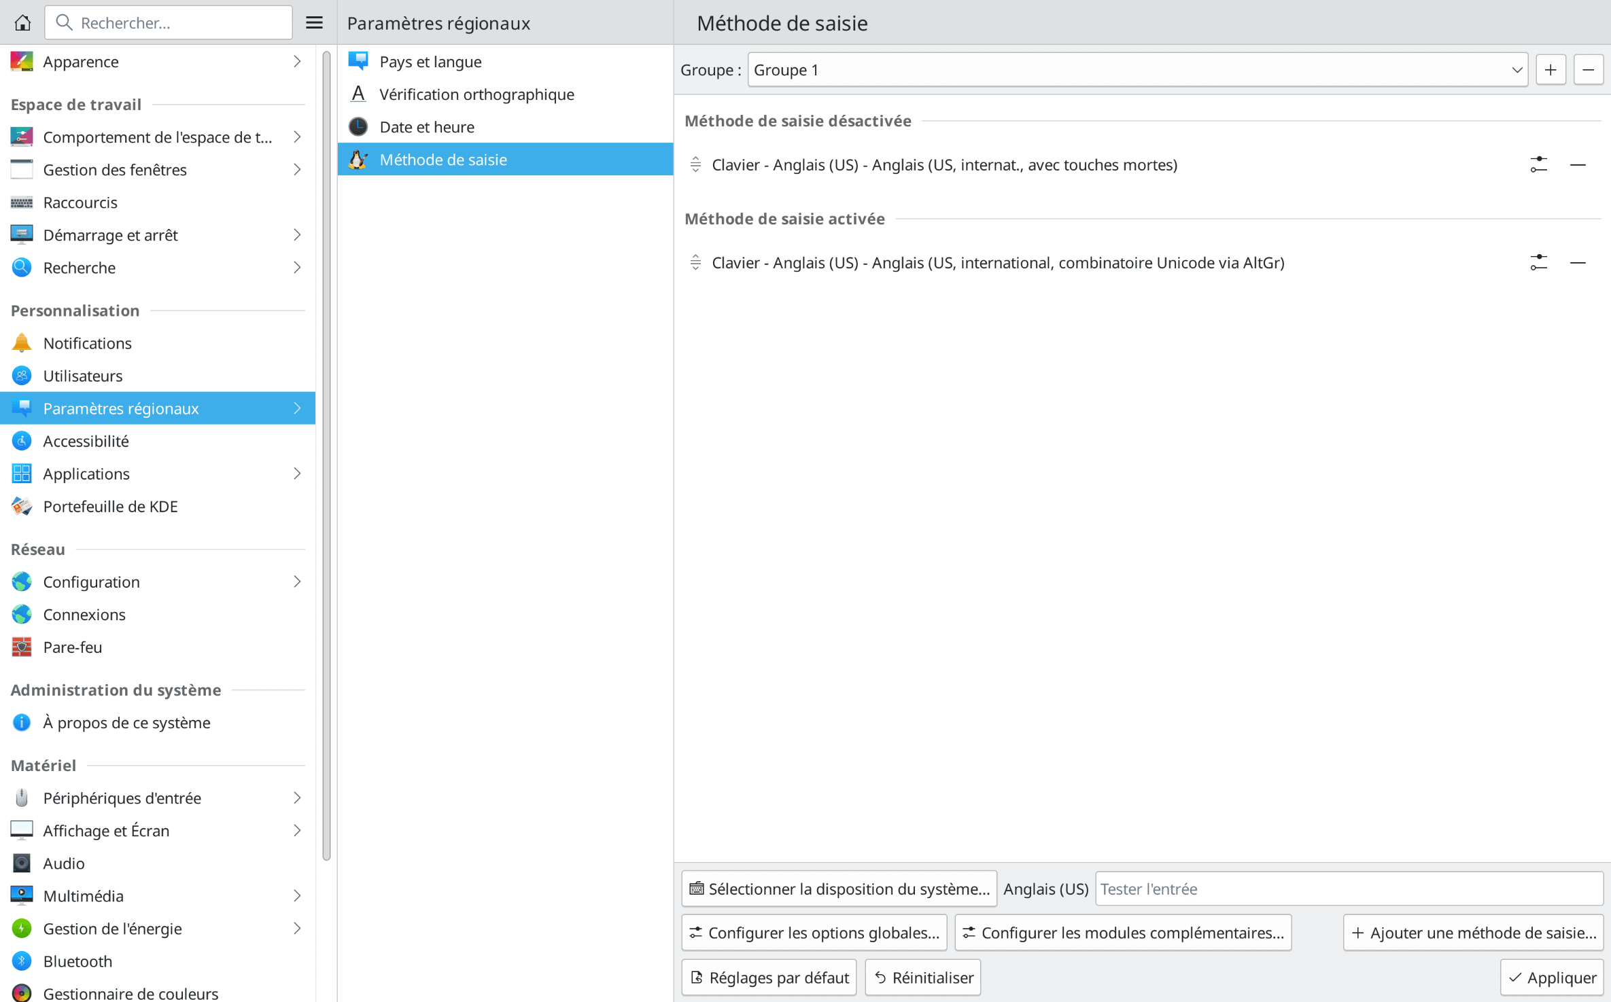Remove the 'combinatoire Unicode via AltGr' input method
The width and height of the screenshot is (1611, 1002).
1578,262
